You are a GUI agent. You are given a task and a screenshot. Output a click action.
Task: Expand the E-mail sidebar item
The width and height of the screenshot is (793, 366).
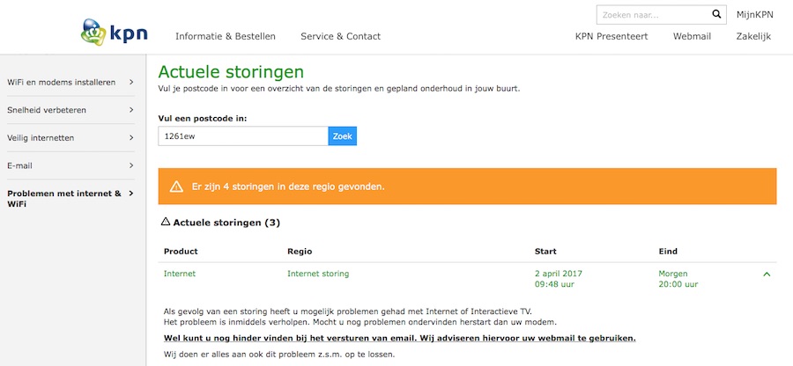131,165
